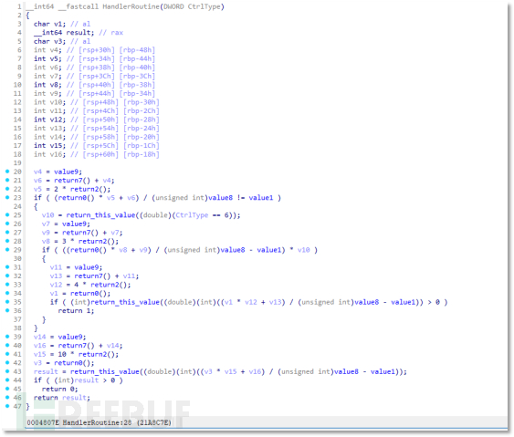Click 'char v3;' declaration on line 5
The height and width of the screenshot is (437, 514).
point(49,41)
